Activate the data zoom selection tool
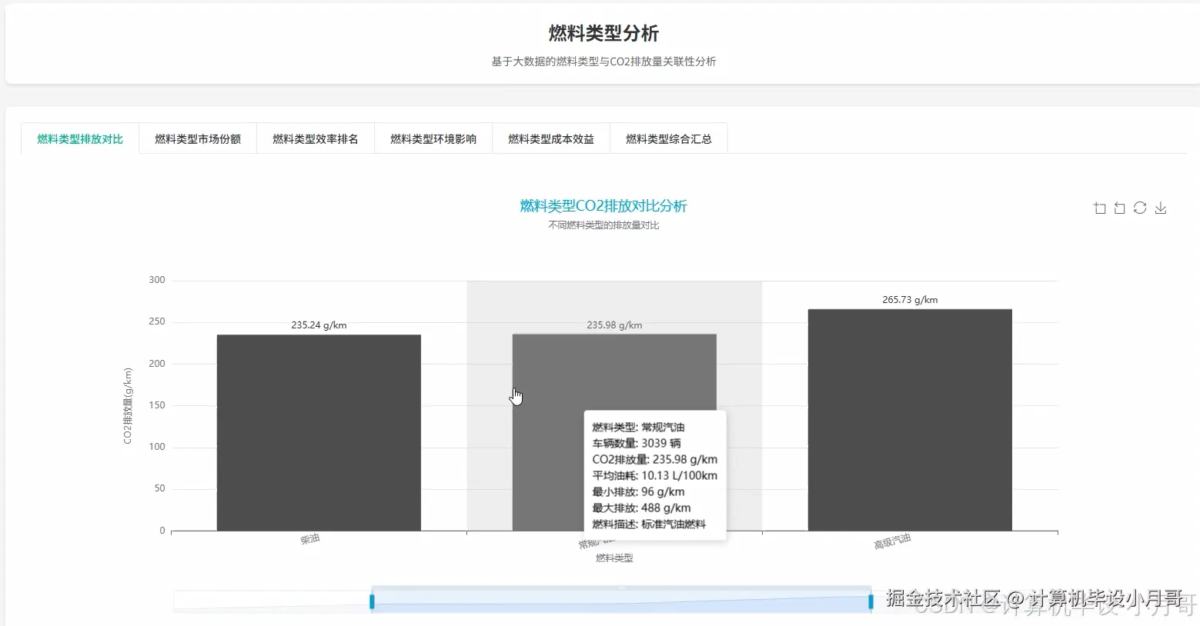Image resolution: width=1200 pixels, height=626 pixels. [x=1099, y=208]
